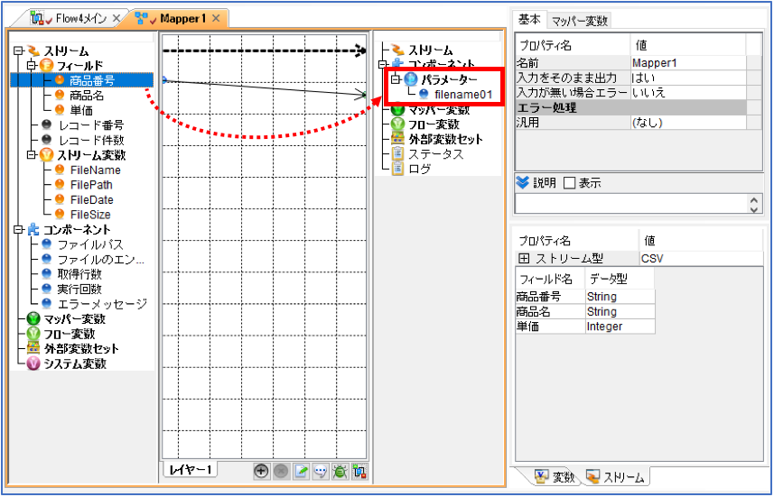Click the ステータス clipboard icon
This screenshot has height=497, width=774.
click(x=398, y=154)
